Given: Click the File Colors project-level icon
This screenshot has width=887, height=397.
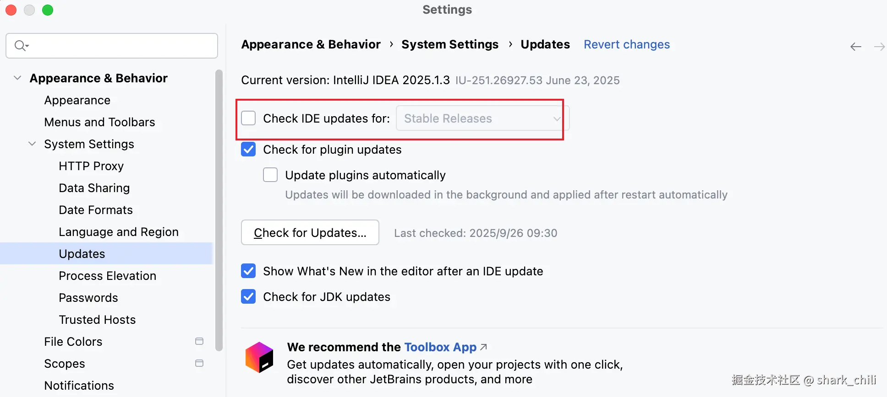Looking at the screenshot, I should coord(199,341).
